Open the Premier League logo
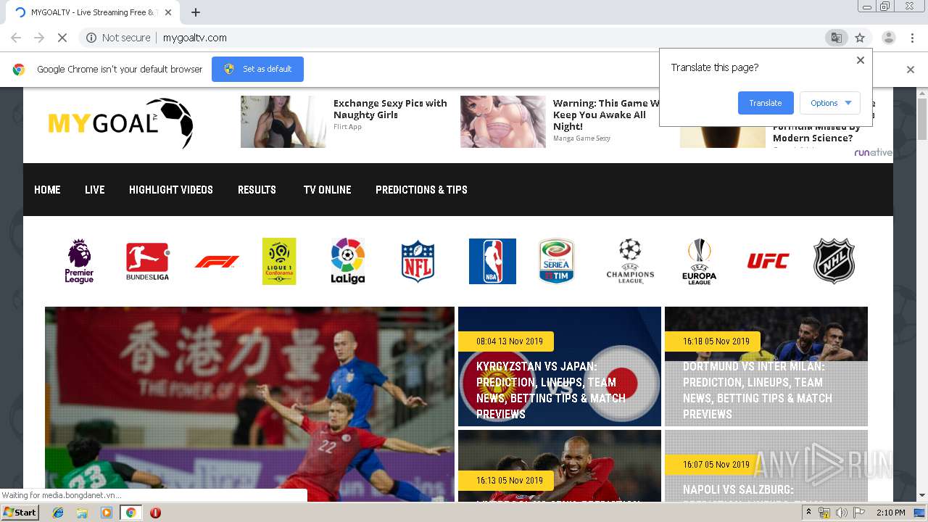 (x=79, y=261)
